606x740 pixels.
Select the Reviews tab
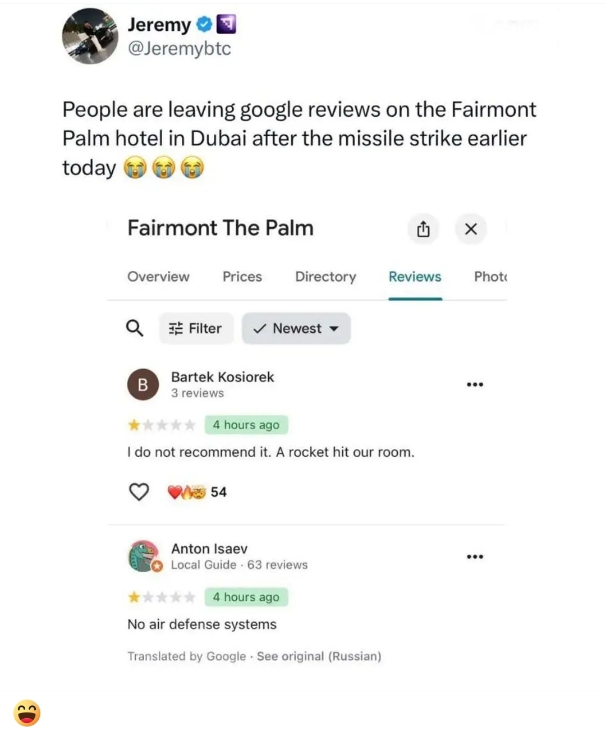tap(415, 277)
